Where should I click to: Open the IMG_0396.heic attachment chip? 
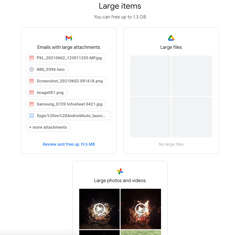coord(47,69)
